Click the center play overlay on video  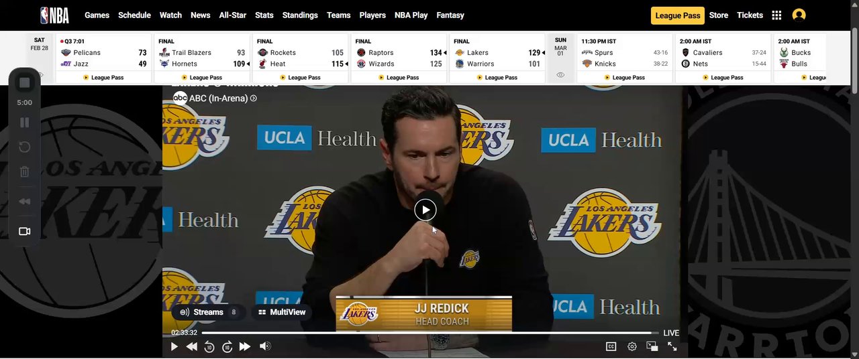tap(425, 210)
